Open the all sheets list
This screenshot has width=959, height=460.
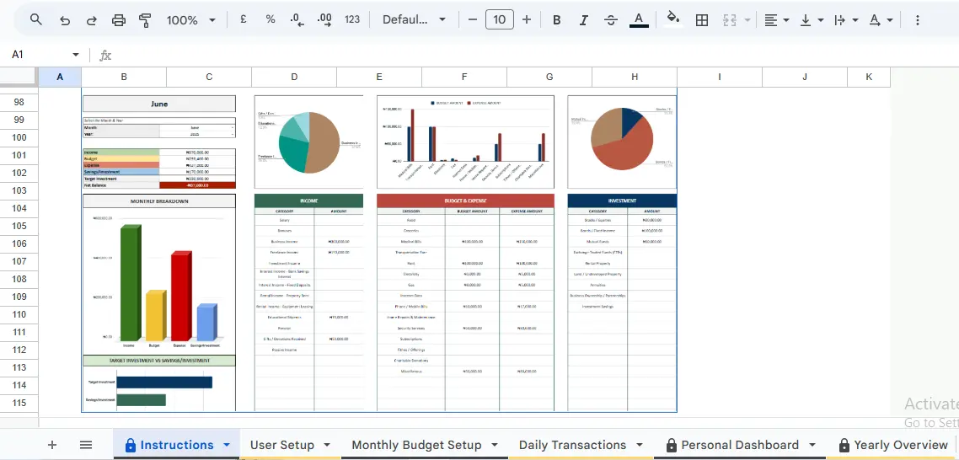pos(86,445)
